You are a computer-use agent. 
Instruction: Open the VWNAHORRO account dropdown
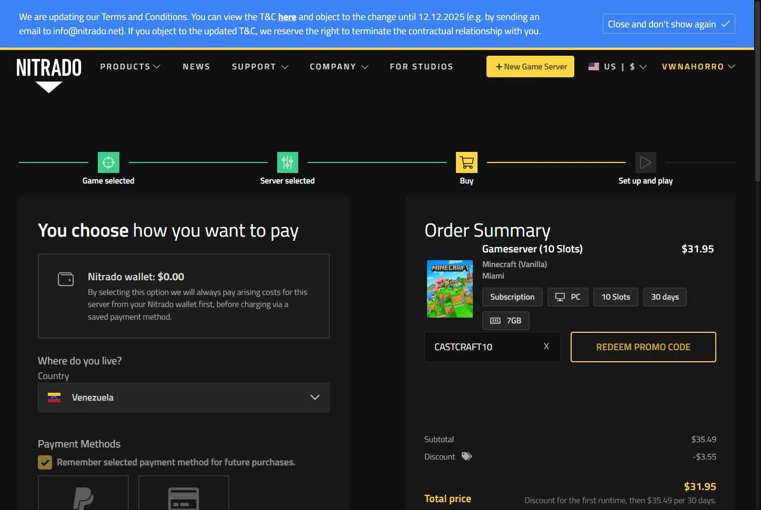(x=698, y=67)
